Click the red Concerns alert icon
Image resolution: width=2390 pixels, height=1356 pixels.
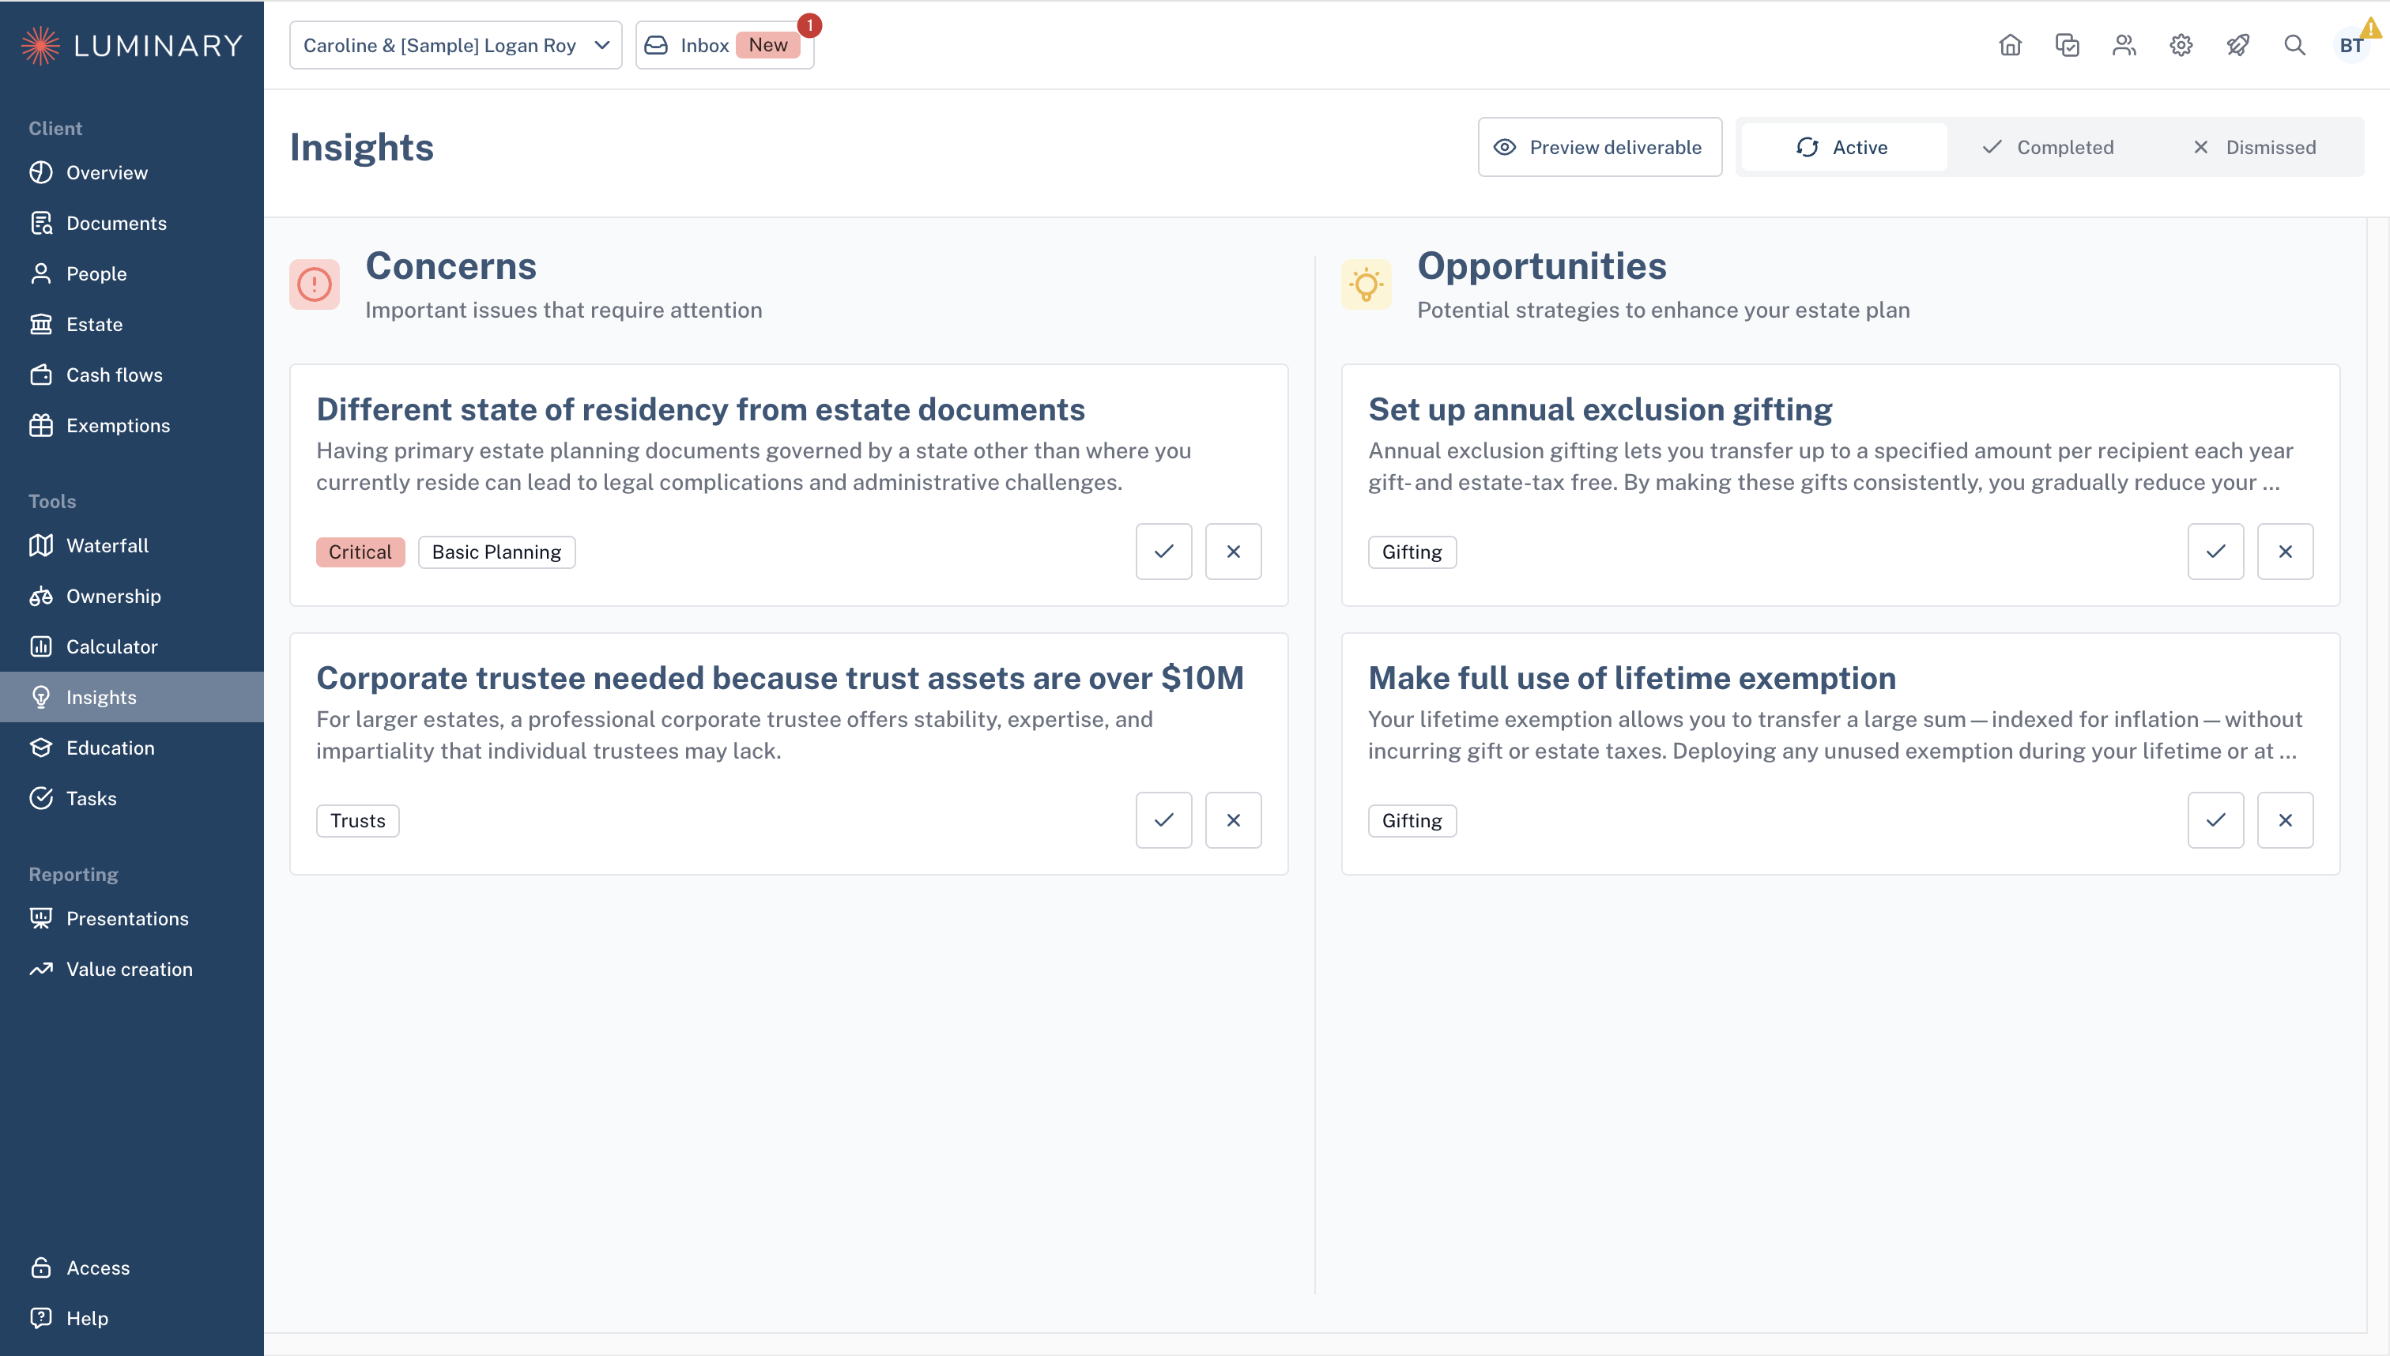[314, 284]
